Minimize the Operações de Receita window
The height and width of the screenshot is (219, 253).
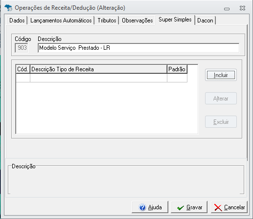coord(227,9)
